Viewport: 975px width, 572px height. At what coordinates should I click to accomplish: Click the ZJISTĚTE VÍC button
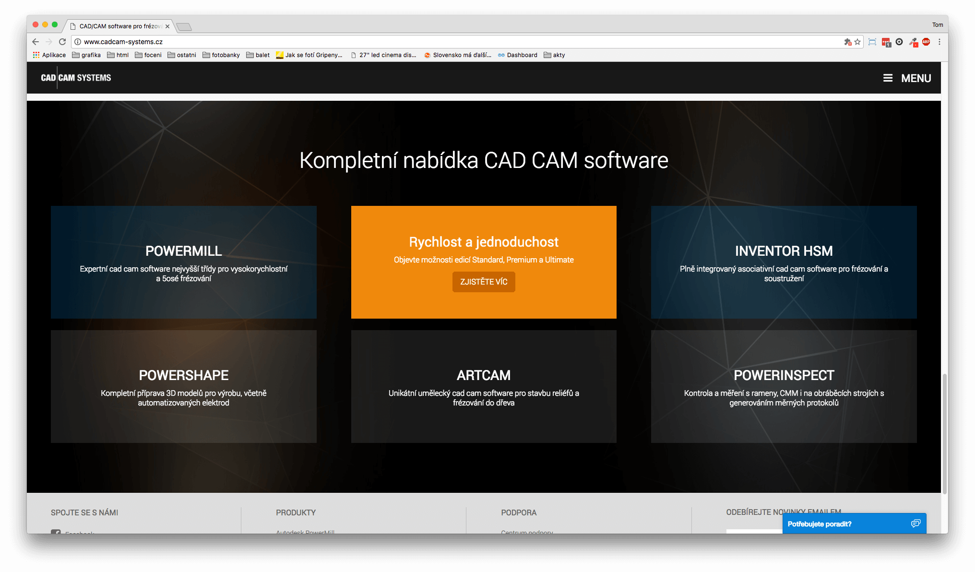pos(484,282)
